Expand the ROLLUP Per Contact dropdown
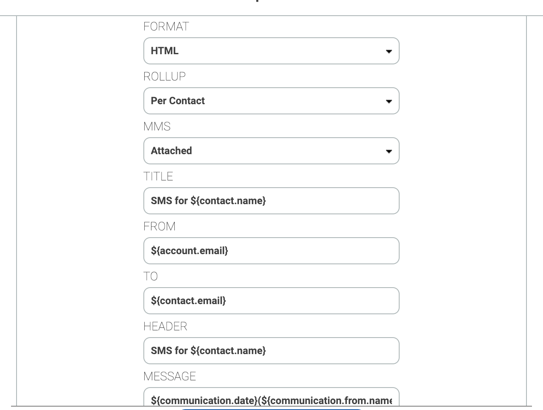 (271, 101)
